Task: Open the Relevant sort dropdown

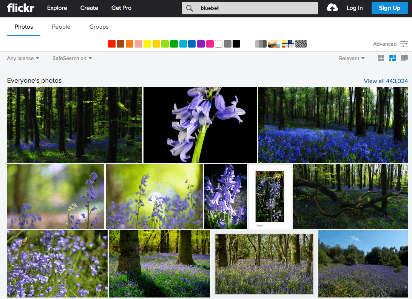Action: pyautogui.click(x=352, y=58)
